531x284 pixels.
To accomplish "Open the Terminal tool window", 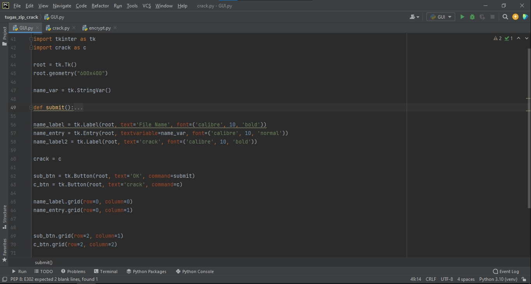I will click(105, 272).
